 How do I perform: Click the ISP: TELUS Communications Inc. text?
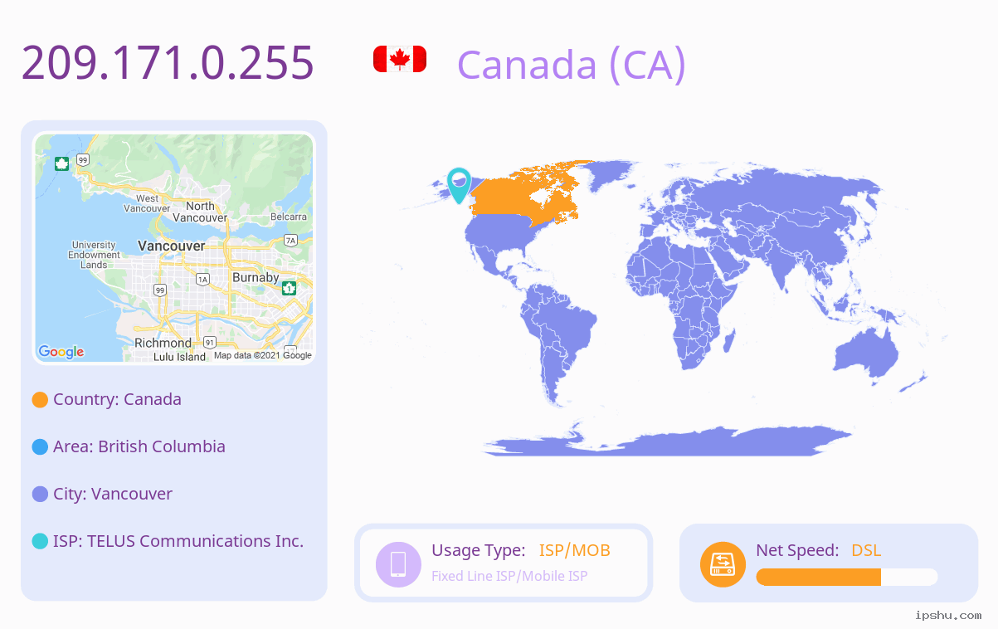tap(178, 541)
